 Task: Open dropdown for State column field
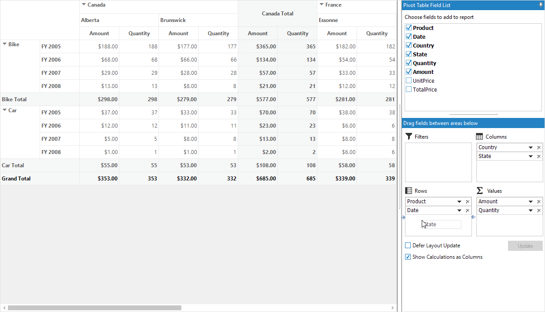(530, 156)
